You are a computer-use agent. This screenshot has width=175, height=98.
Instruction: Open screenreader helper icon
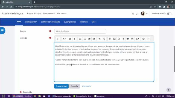click(x=148, y=39)
